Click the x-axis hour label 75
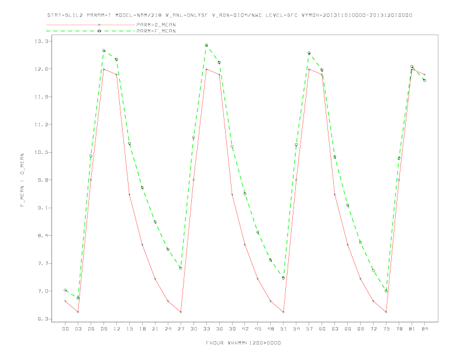 tap(386, 329)
